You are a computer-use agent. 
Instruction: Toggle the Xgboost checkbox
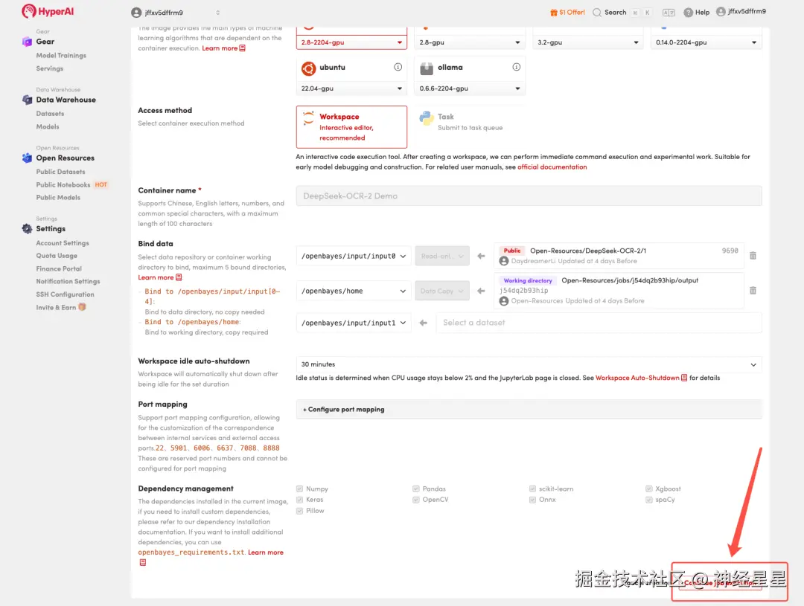pos(649,489)
